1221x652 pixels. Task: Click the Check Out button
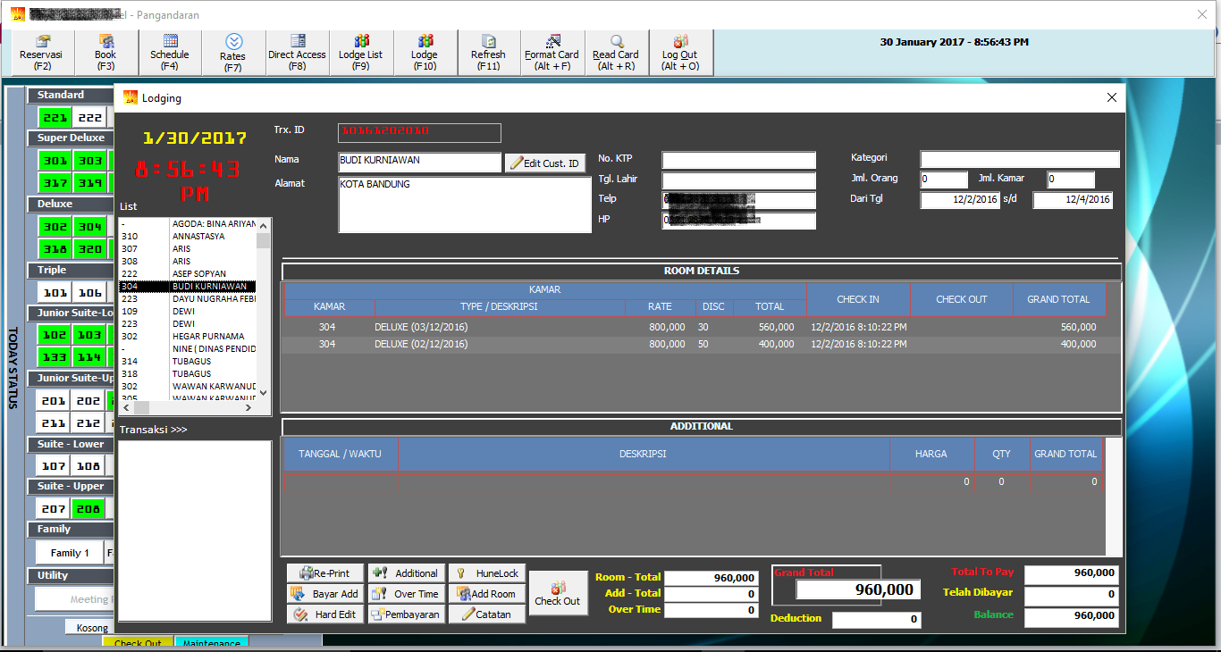click(x=558, y=593)
